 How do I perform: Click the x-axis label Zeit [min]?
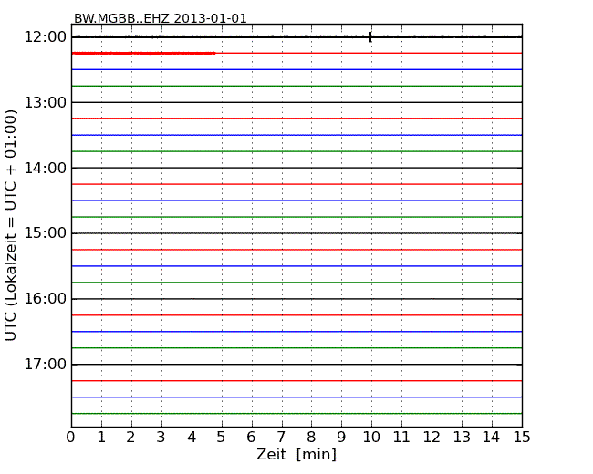[x=296, y=454]
